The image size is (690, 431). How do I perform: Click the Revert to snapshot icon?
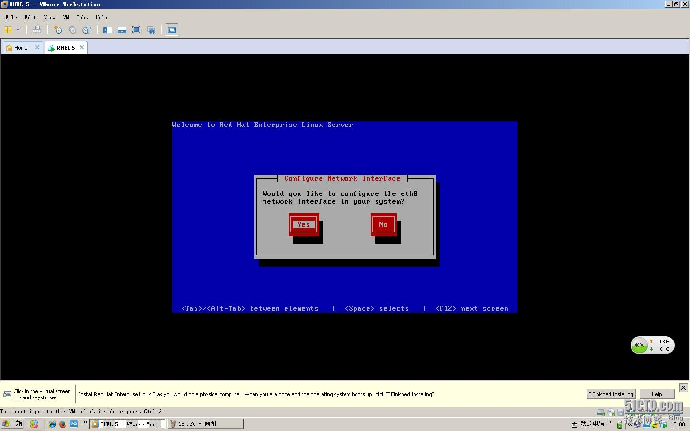coord(72,30)
